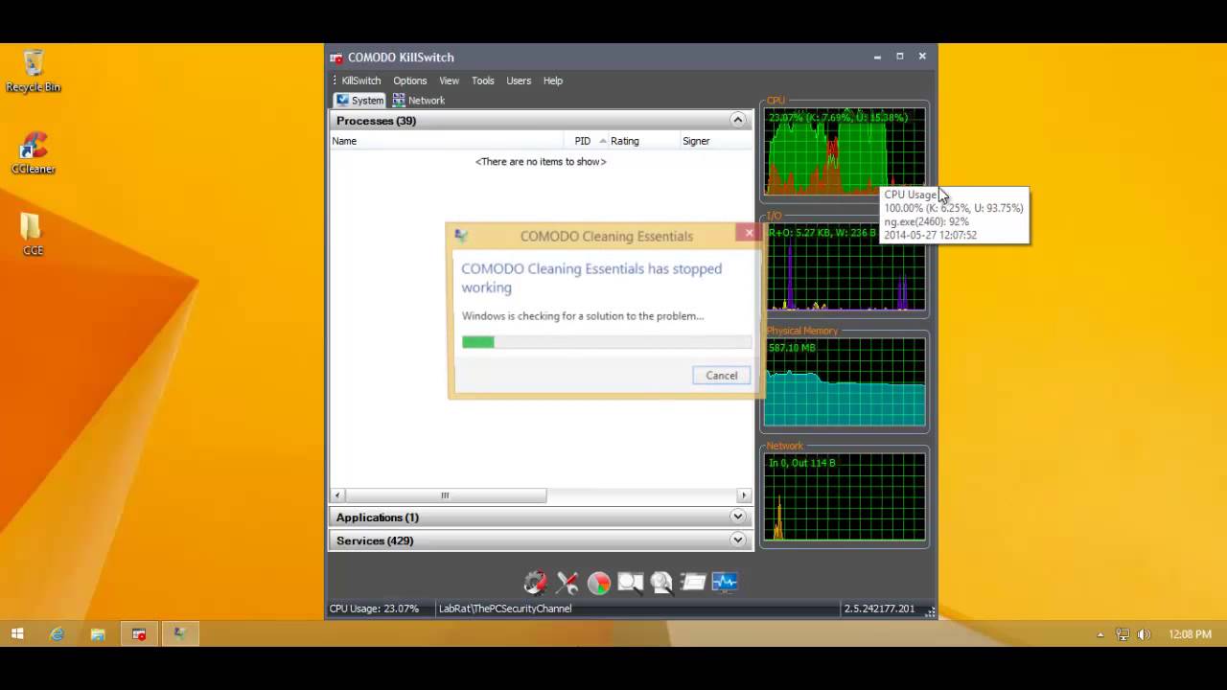The height and width of the screenshot is (690, 1227).
Task: Show hidden system tray icons arrow
Action: (1100, 634)
